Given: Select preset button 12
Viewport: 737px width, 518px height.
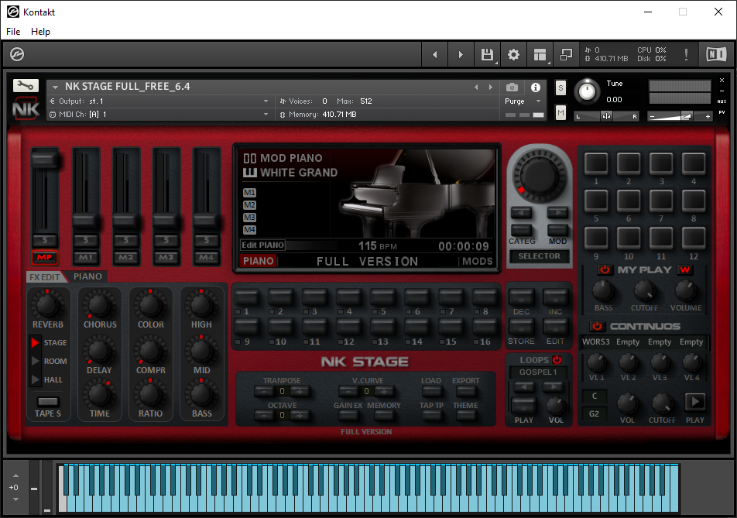Looking at the screenshot, I should 348,327.
